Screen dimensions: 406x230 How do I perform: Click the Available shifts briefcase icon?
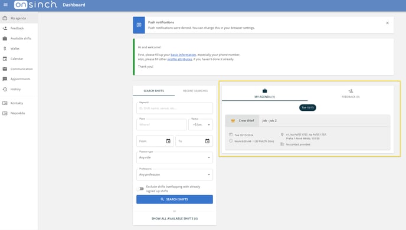point(5,38)
